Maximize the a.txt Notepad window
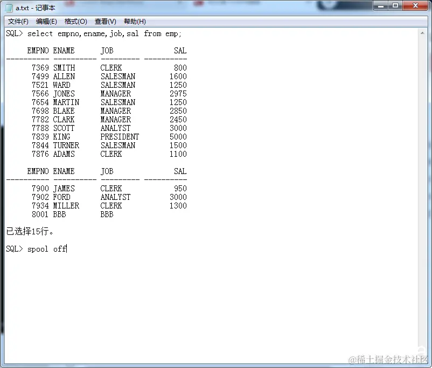Screen dimensions: 432x368 [x=395, y=5]
